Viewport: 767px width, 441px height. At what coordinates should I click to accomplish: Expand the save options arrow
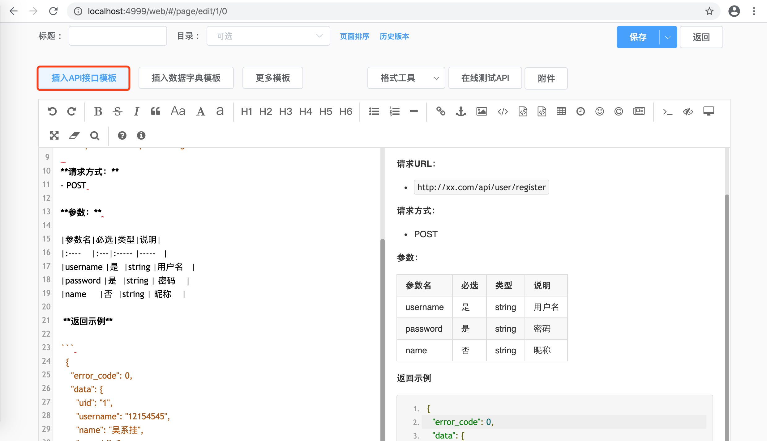(668, 37)
